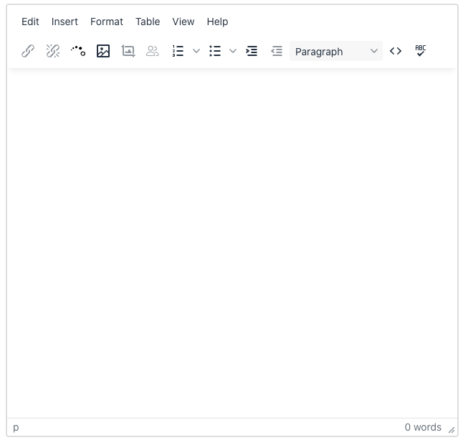This screenshot has width=463, height=440.
Task: Increase indent of the paragraph
Action: 252,51
